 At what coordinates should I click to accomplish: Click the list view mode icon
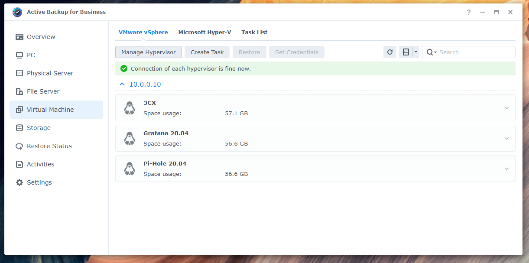tap(406, 52)
